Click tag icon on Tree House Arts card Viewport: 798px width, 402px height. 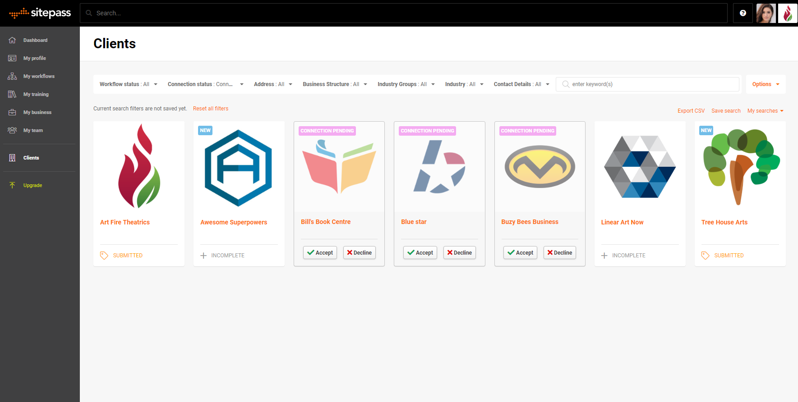(x=706, y=256)
